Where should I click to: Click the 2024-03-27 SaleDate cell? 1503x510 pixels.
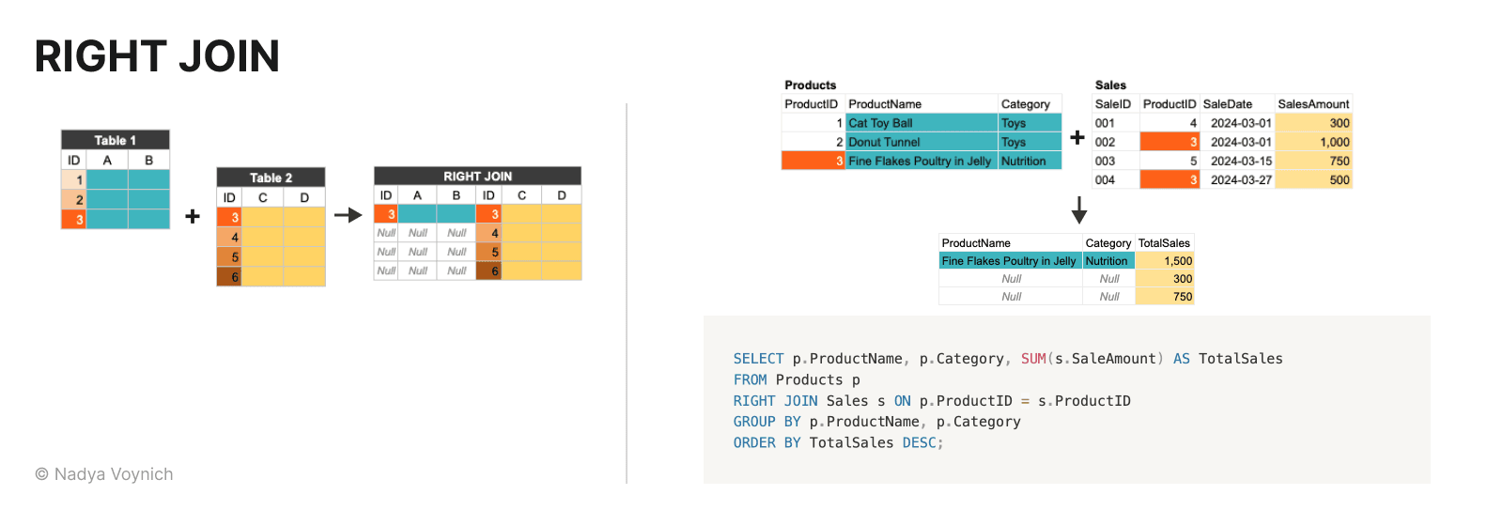[1240, 179]
